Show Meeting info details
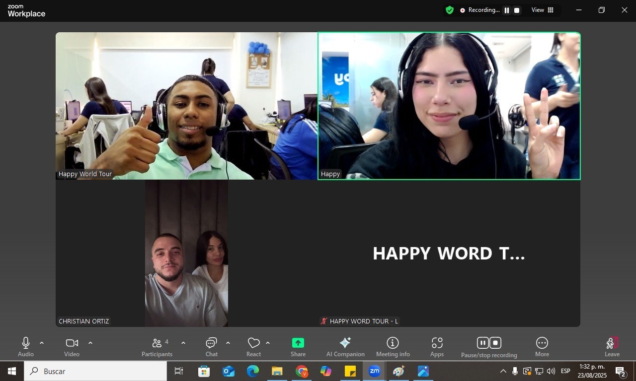 pyautogui.click(x=393, y=347)
